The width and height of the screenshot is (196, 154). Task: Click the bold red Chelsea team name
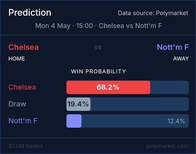tap(24, 47)
